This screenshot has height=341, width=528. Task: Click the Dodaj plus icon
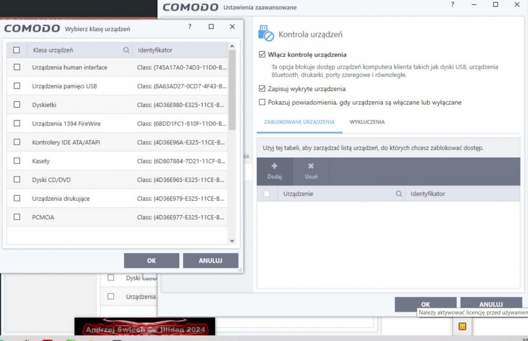[x=274, y=166]
